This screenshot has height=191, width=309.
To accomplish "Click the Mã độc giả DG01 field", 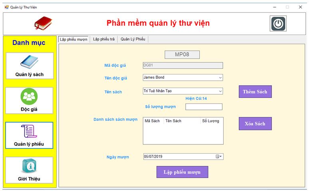I will [x=183, y=65].
